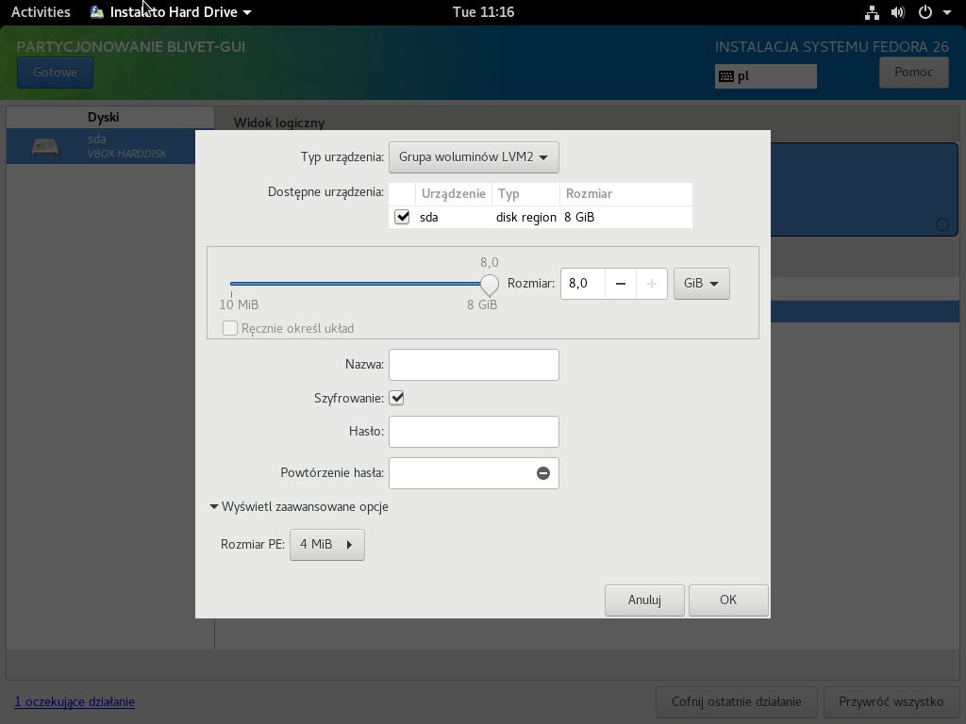Screen dimensions: 966x724
Task: Click the Rozmiar value field showing 8,0
Action: [x=583, y=284]
